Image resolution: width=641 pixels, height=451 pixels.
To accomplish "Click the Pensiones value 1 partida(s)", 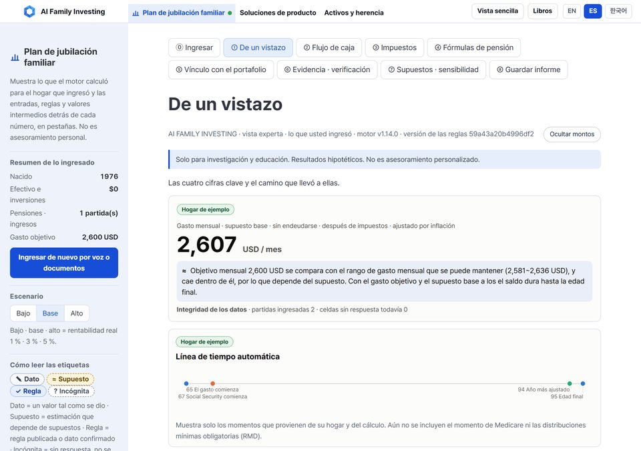I will click(x=99, y=213).
